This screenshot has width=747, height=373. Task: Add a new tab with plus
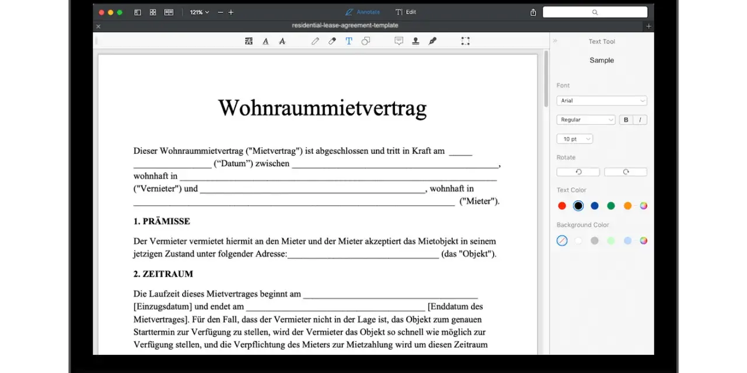pyautogui.click(x=648, y=26)
